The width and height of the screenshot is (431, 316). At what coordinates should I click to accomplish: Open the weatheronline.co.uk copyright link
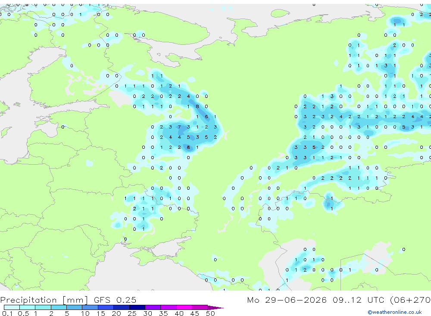[395, 312]
